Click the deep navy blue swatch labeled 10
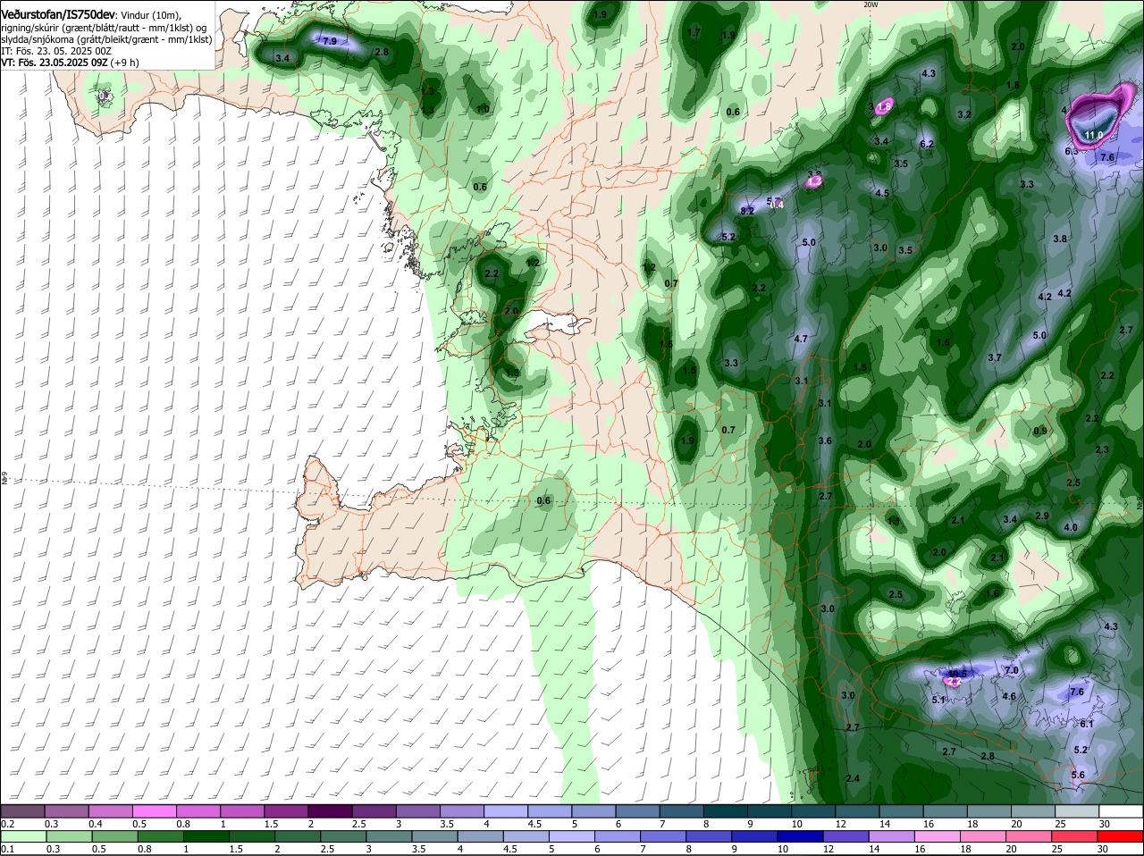The width and height of the screenshot is (1144, 856). coord(800,837)
